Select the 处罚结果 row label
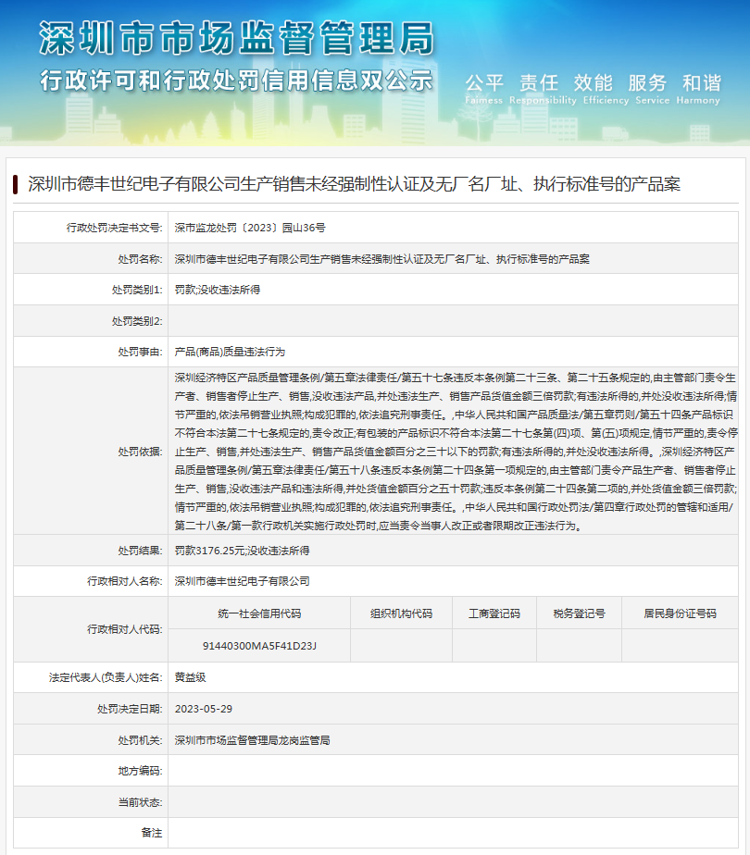This screenshot has width=750, height=855. (x=140, y=551)
